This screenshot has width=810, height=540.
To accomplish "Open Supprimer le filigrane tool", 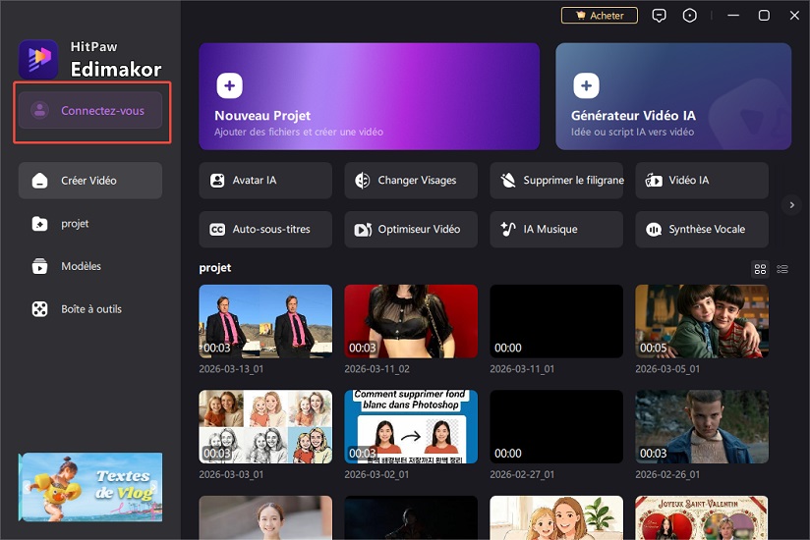I will coord(556,181).
